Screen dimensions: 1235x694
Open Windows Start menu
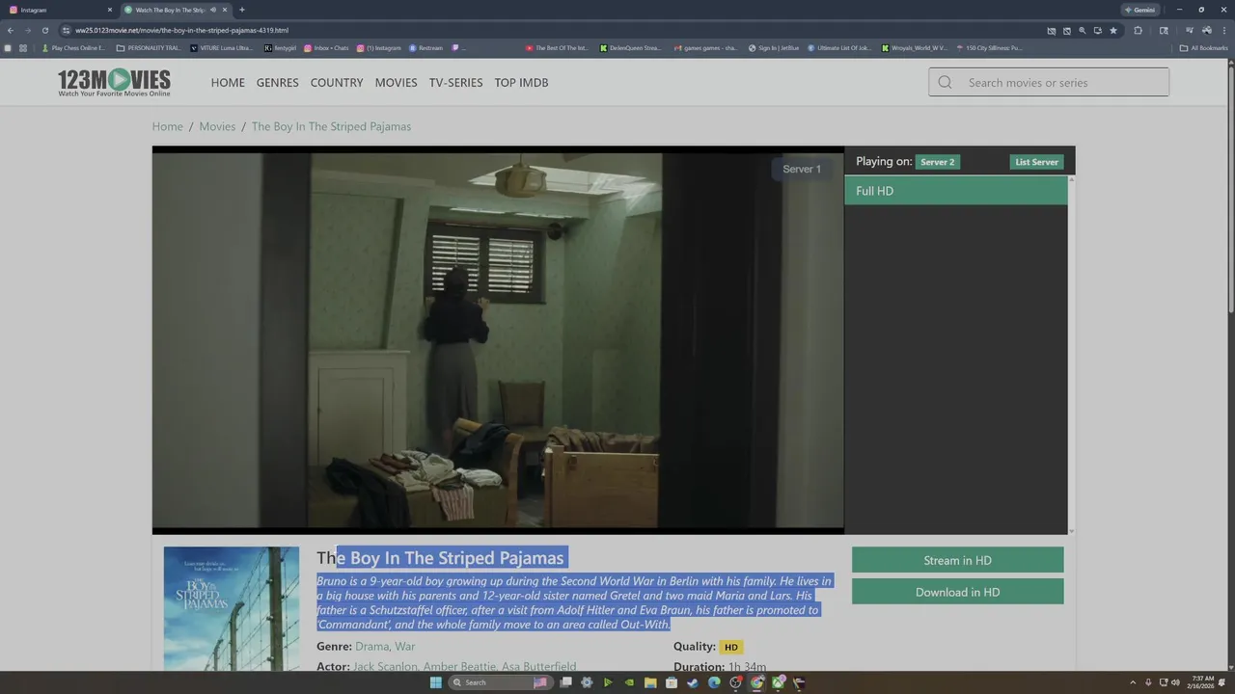click(x=435, y=682)
